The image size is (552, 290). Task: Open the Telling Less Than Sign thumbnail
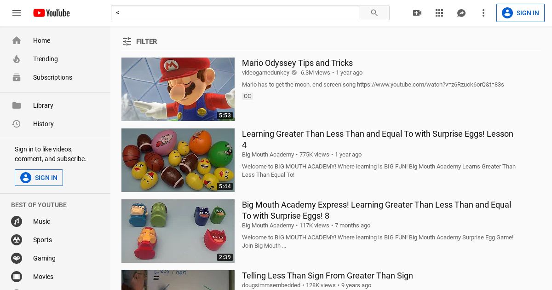tap(178, 280)
